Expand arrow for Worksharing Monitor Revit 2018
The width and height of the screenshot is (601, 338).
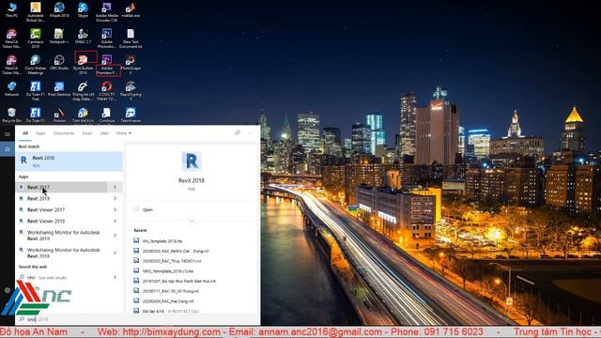coord(115,253)
